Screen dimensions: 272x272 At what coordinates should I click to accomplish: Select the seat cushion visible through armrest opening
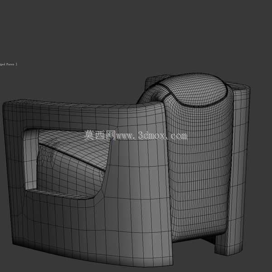click(x=71, y=163)
